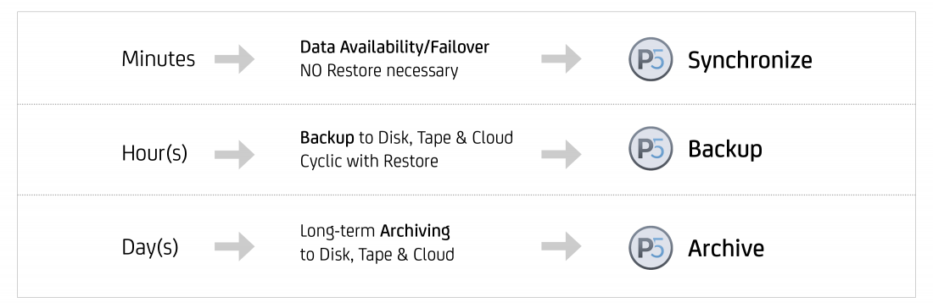Select the Synchronize product title
Viewport: 933px width, 308px height.
pyautogui.click(x=750, y=60)
